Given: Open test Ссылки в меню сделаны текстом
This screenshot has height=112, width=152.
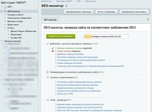Looking at the screenshot, I should 79,91.
